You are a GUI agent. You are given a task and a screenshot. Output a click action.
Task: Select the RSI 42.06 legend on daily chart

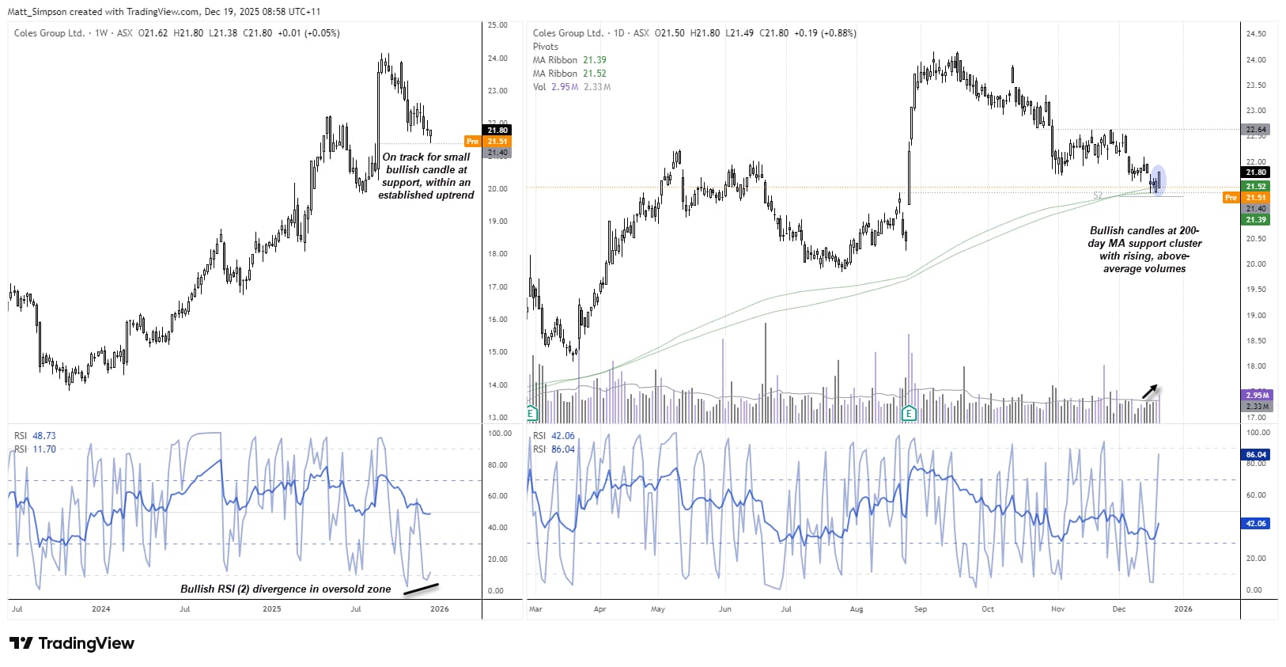(x=554, y=436)
